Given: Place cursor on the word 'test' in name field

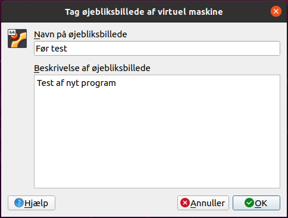Looking at the screenshot, I should pos(59,49).
